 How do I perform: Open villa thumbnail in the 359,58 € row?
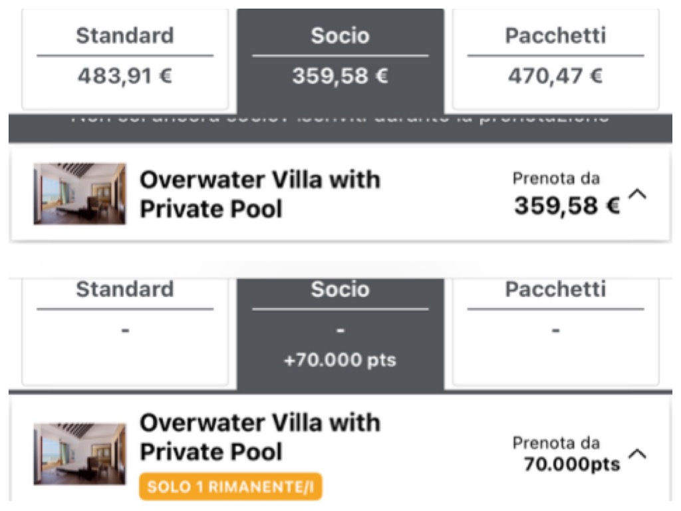[x=80, y=194]
